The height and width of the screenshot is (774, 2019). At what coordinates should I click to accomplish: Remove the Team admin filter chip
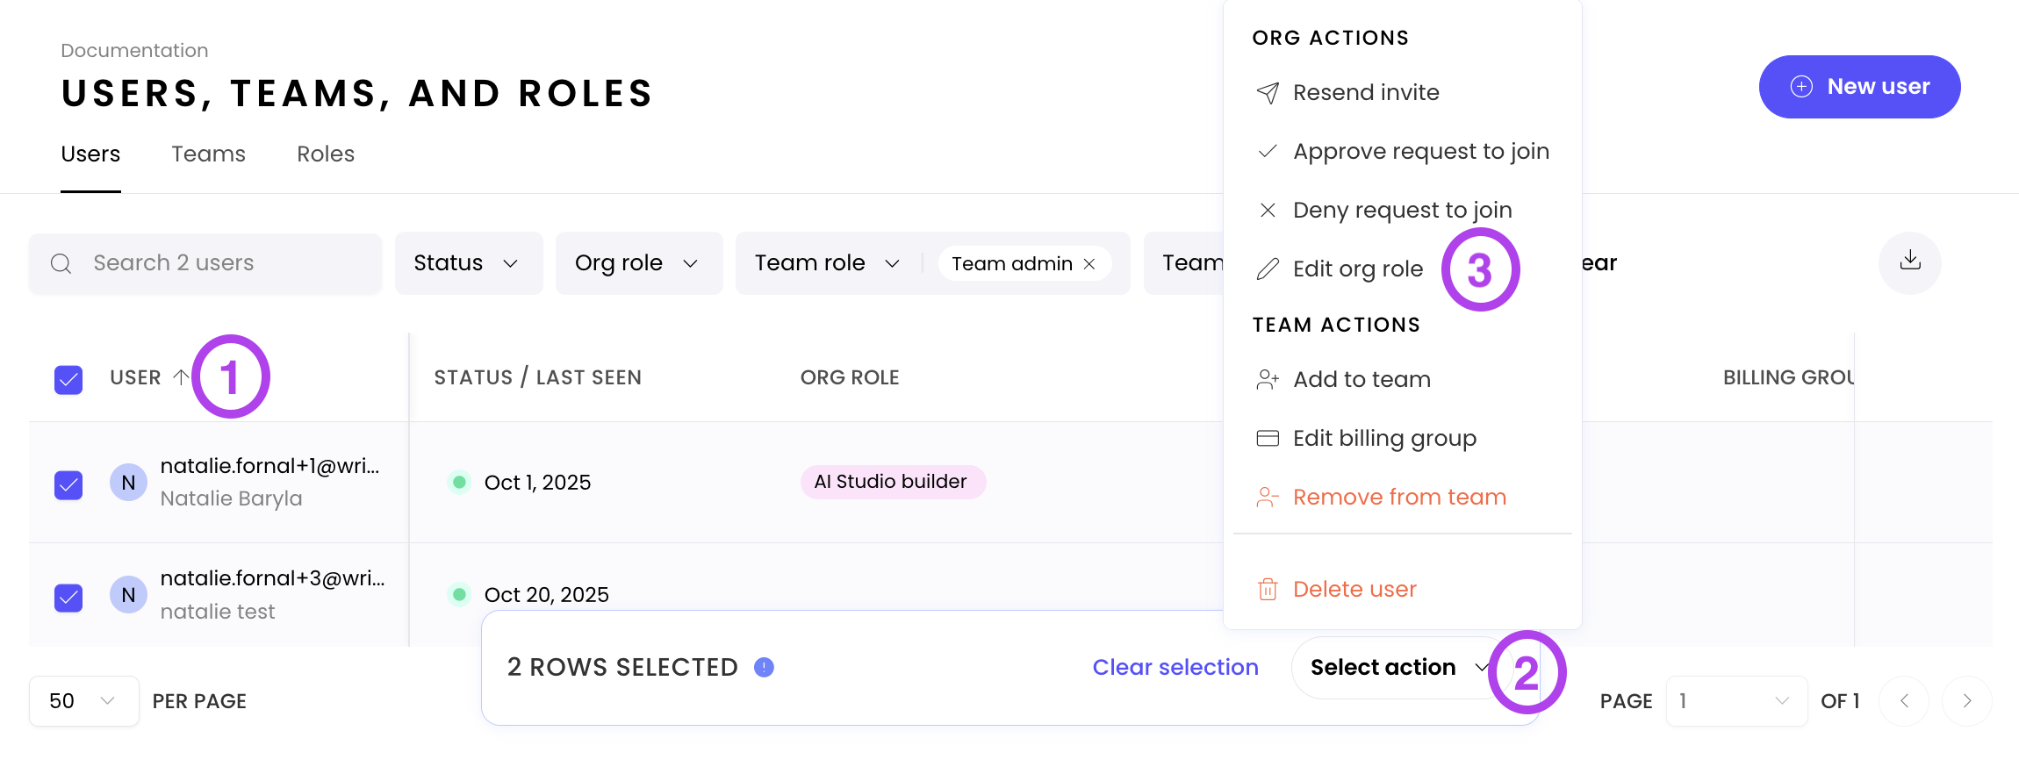(x=1089, y=264)
